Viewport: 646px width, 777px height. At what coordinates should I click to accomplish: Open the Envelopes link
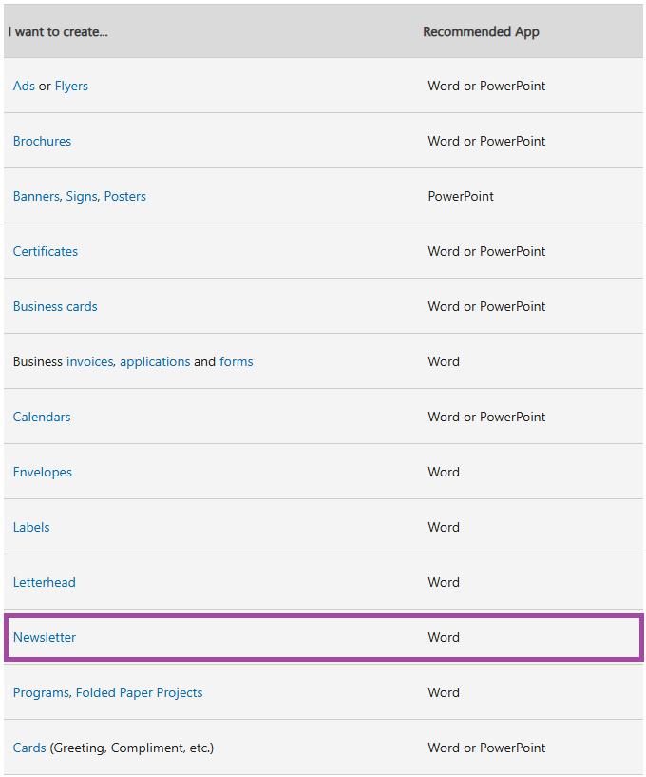click(43, 473)
